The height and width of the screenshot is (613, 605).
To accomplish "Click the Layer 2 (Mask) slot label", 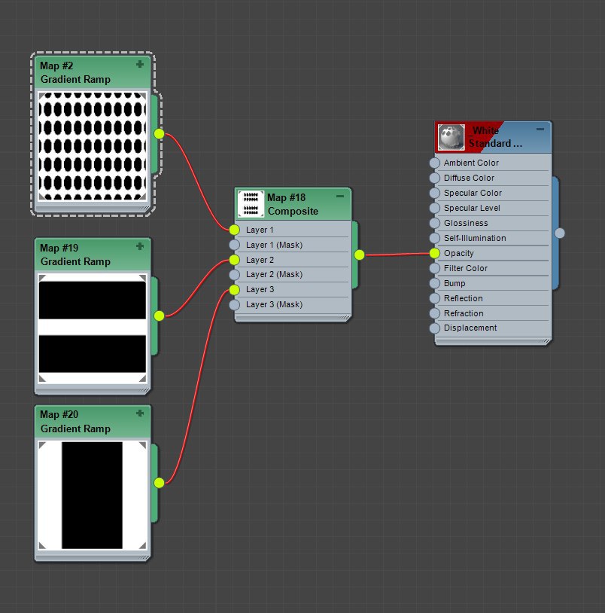I will point(274,274).
